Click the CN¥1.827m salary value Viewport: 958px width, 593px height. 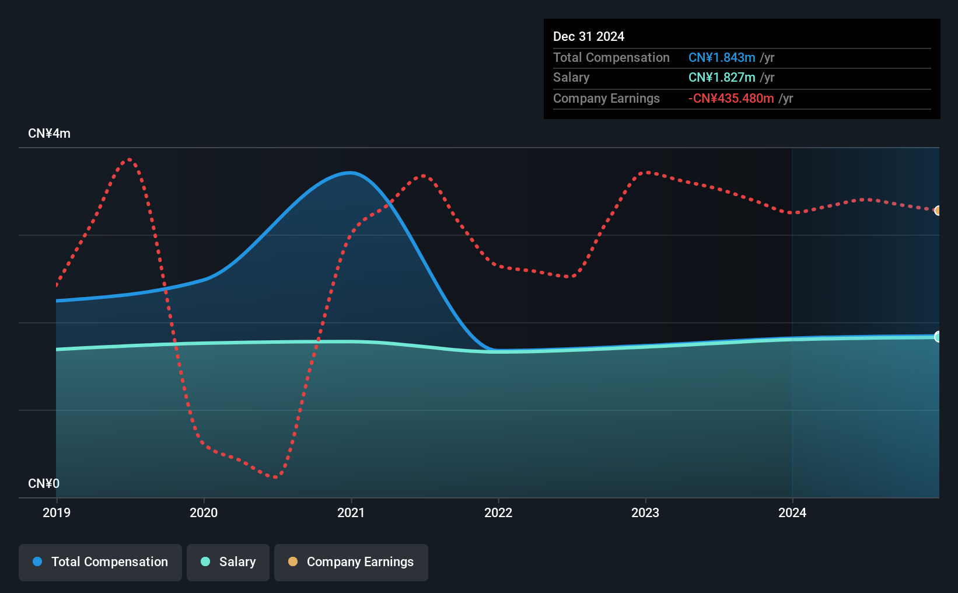click(x=722, y=78)
